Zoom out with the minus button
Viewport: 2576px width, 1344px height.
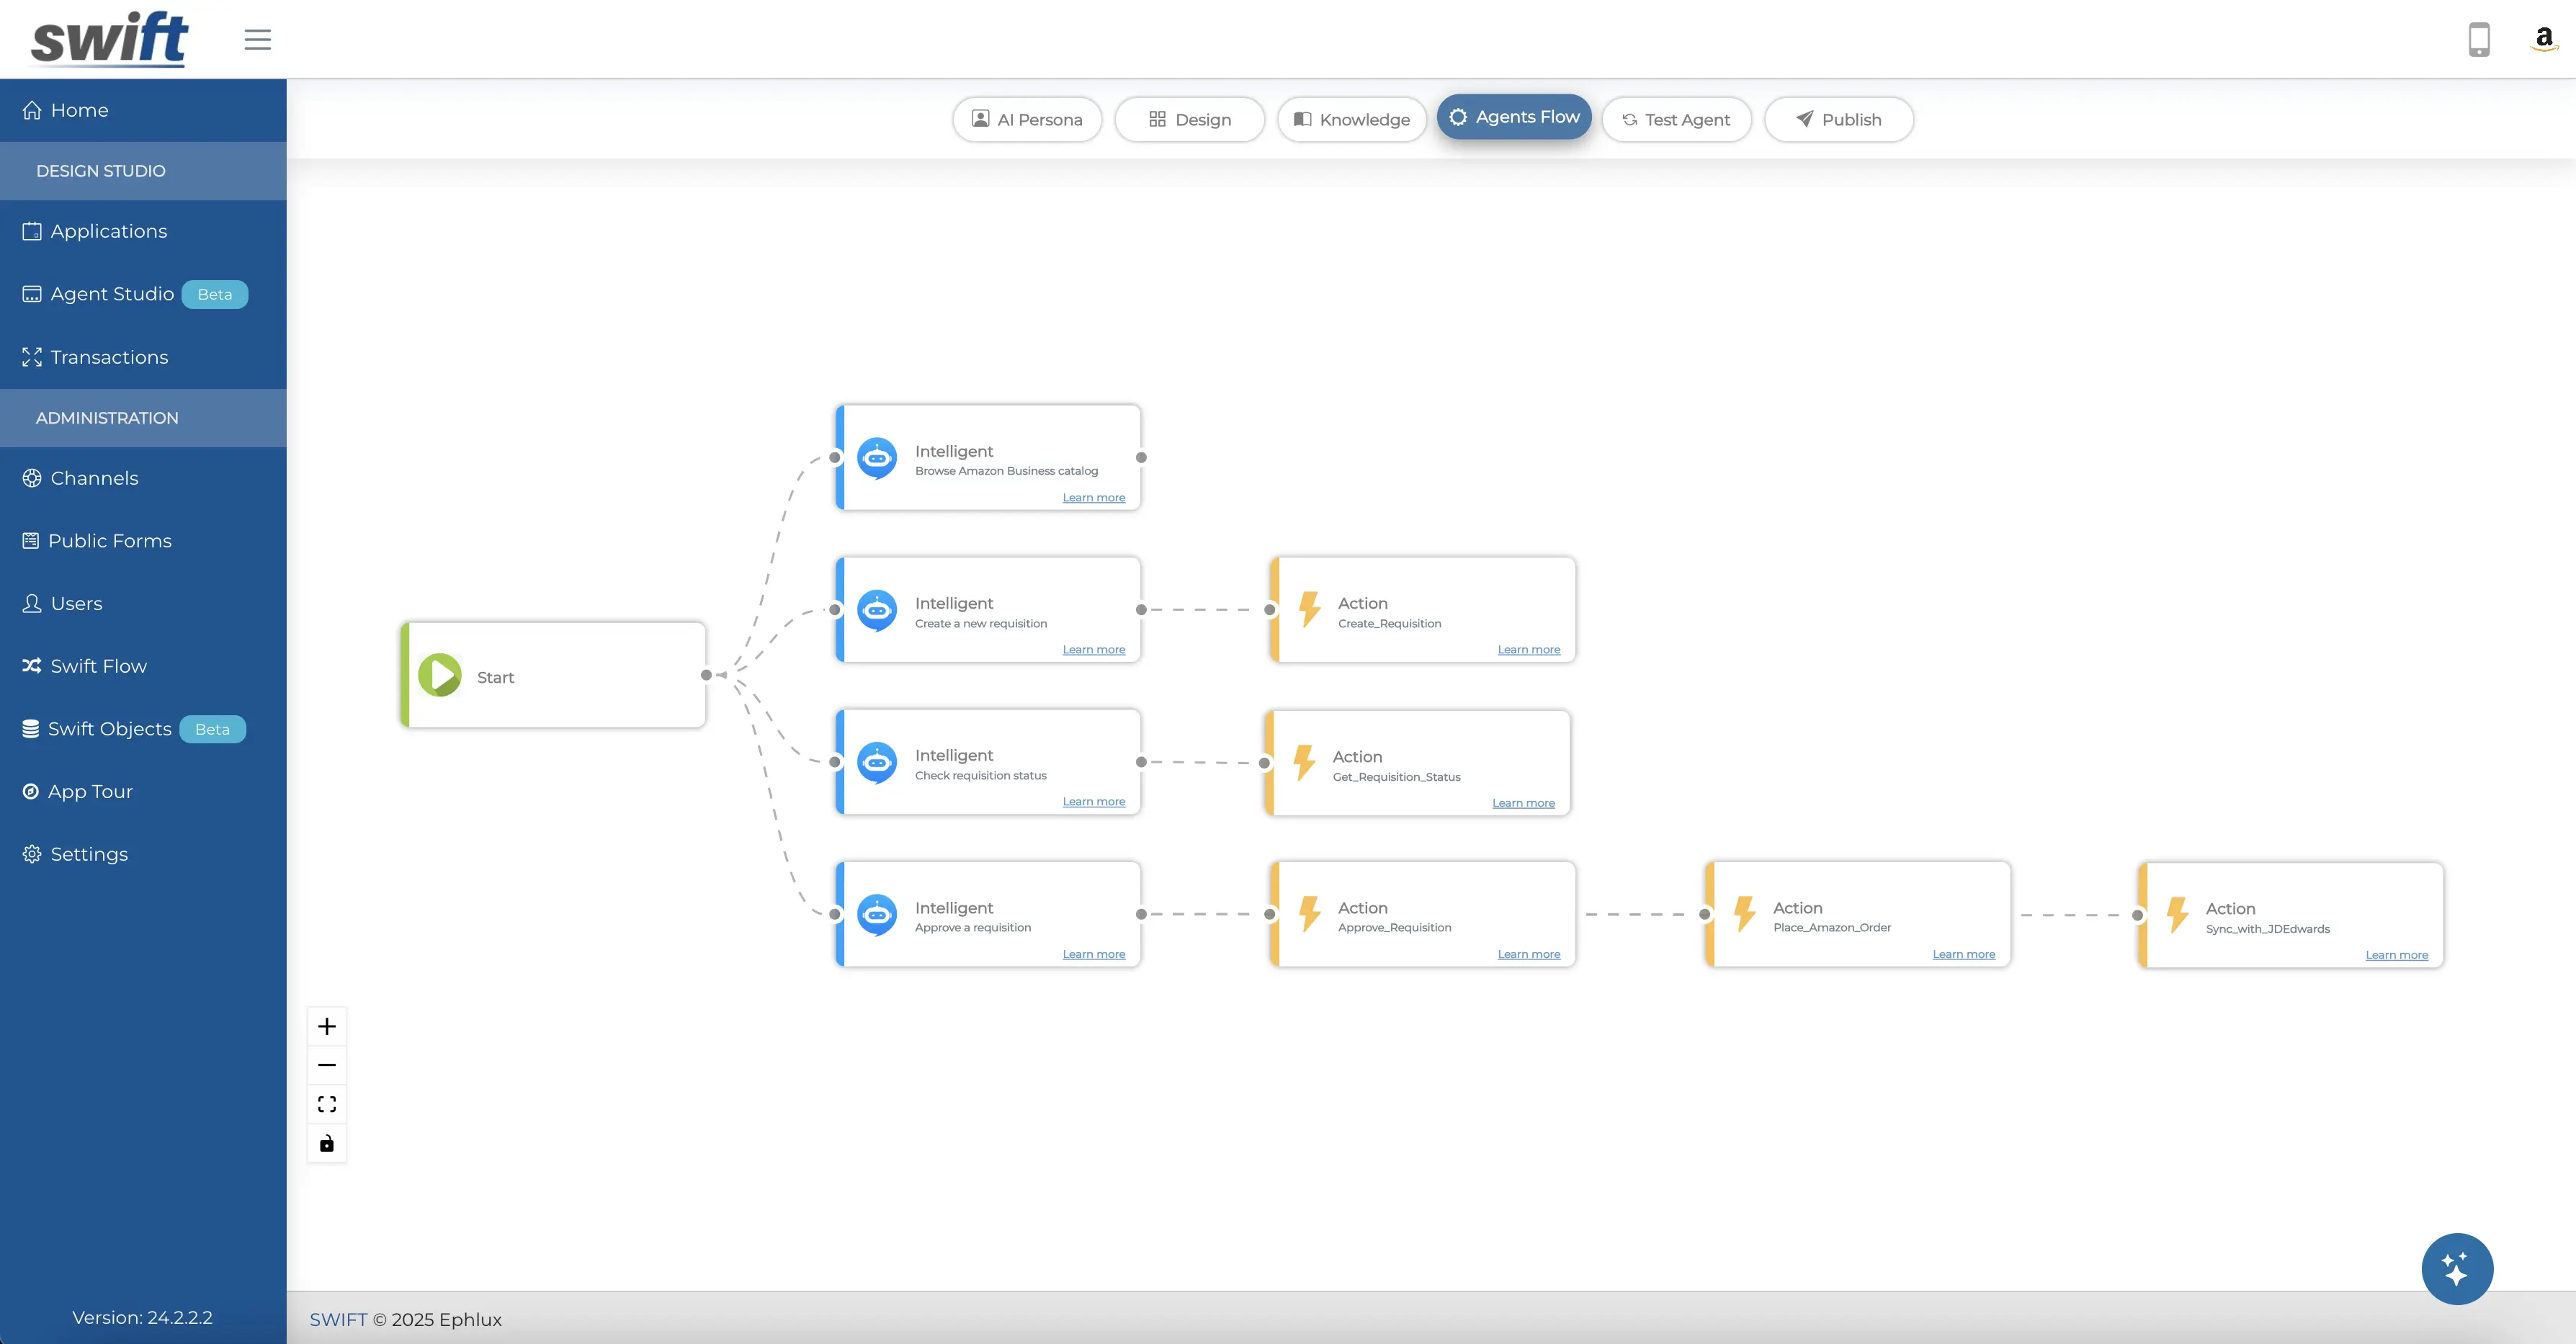point(327,1065)
